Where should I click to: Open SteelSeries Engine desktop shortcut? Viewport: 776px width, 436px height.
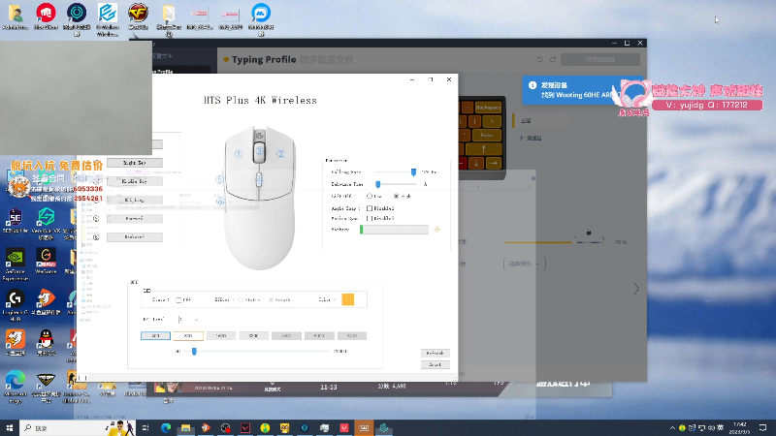pos(16,221)
